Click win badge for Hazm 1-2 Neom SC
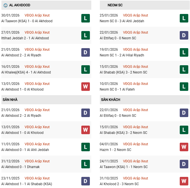 [184, 147]
